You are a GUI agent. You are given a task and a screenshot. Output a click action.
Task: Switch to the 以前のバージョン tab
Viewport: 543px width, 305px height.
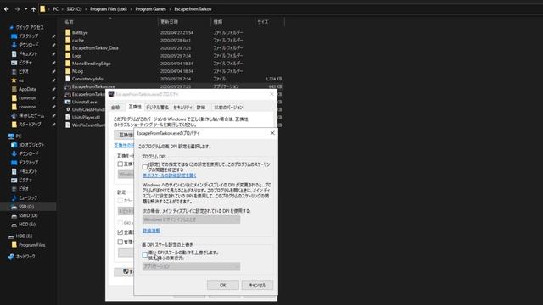point(228,108)
